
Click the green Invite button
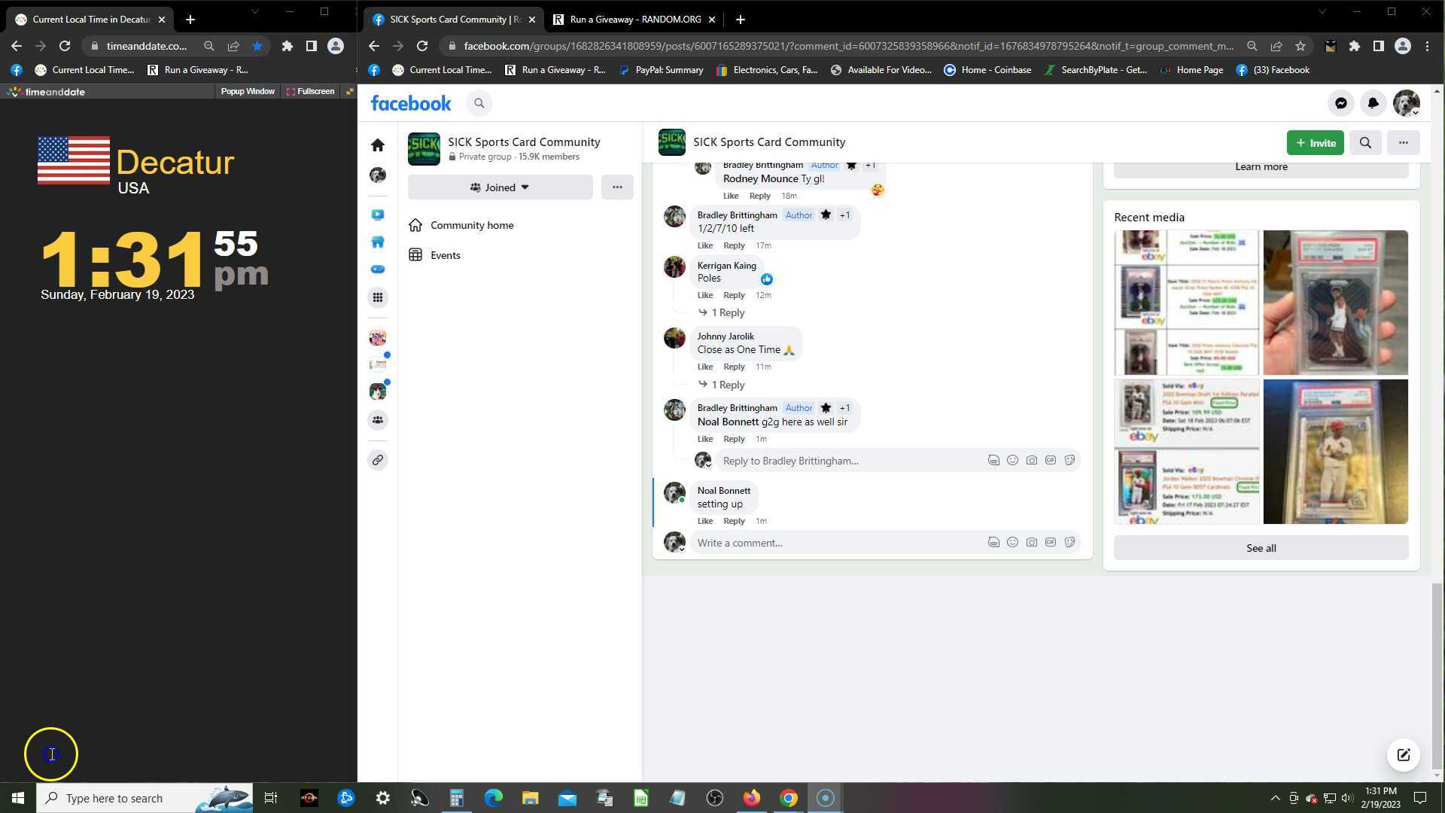click(x=1314, y=142)
